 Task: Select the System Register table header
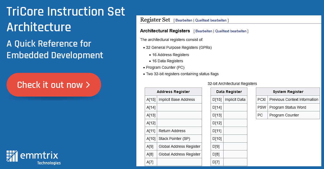coord(288,92)
